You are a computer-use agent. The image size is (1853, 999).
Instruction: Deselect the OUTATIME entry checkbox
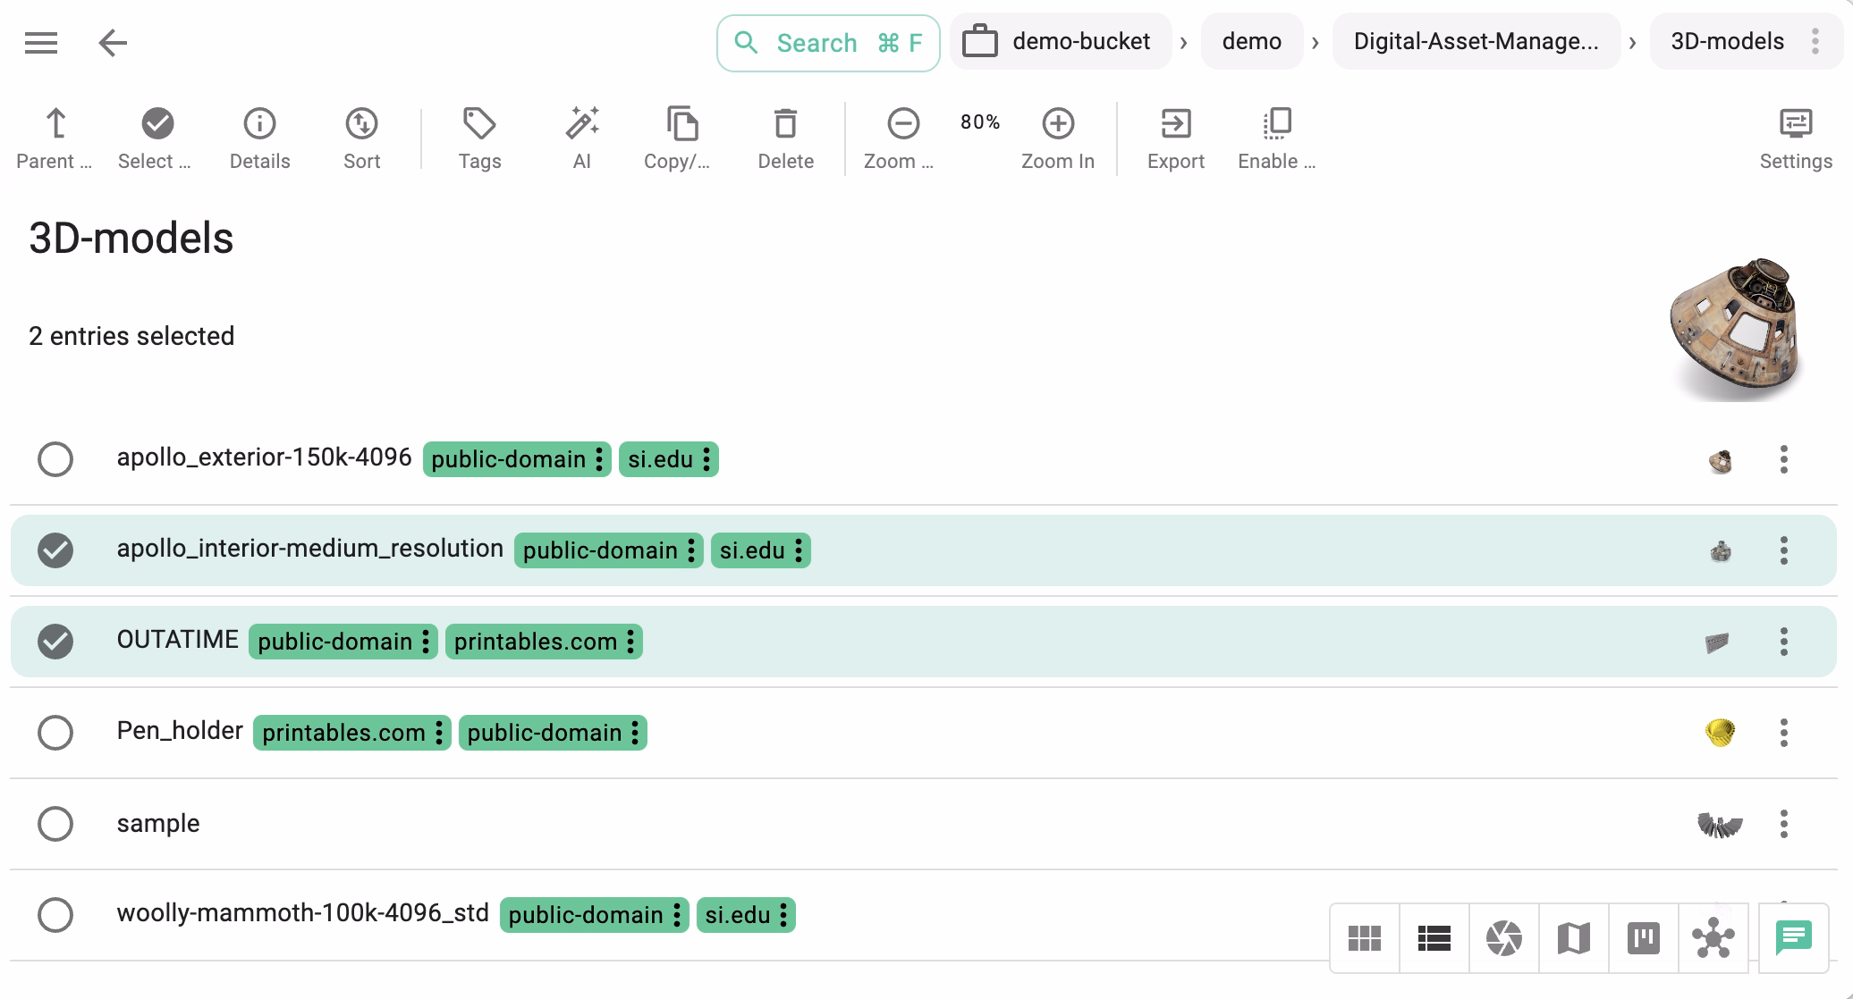pos(55,642)
